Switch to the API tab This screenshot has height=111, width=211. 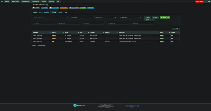(66, 13)
